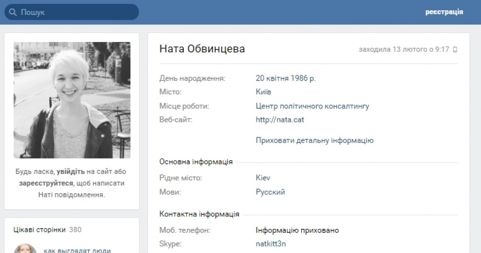Open the реєстрація link in header
The height and width of the screenshot is (253, 481).
(x=444, y=12)
